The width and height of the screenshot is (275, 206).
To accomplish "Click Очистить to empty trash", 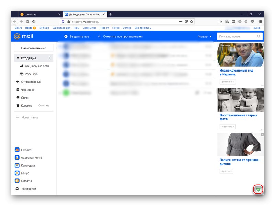I will [x=44, y=106].
